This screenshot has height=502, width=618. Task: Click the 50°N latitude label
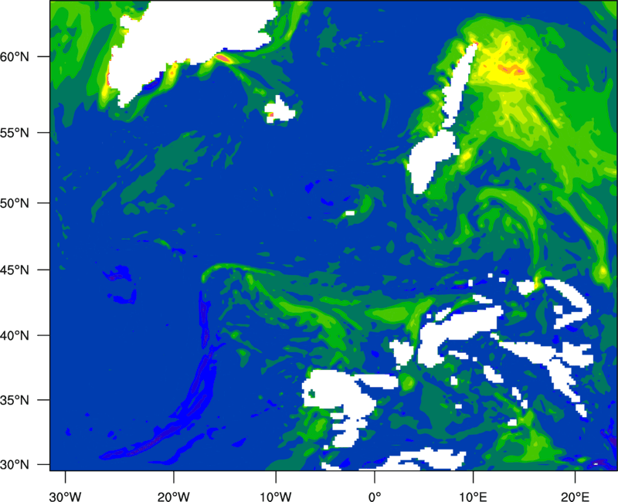(15, 203)
